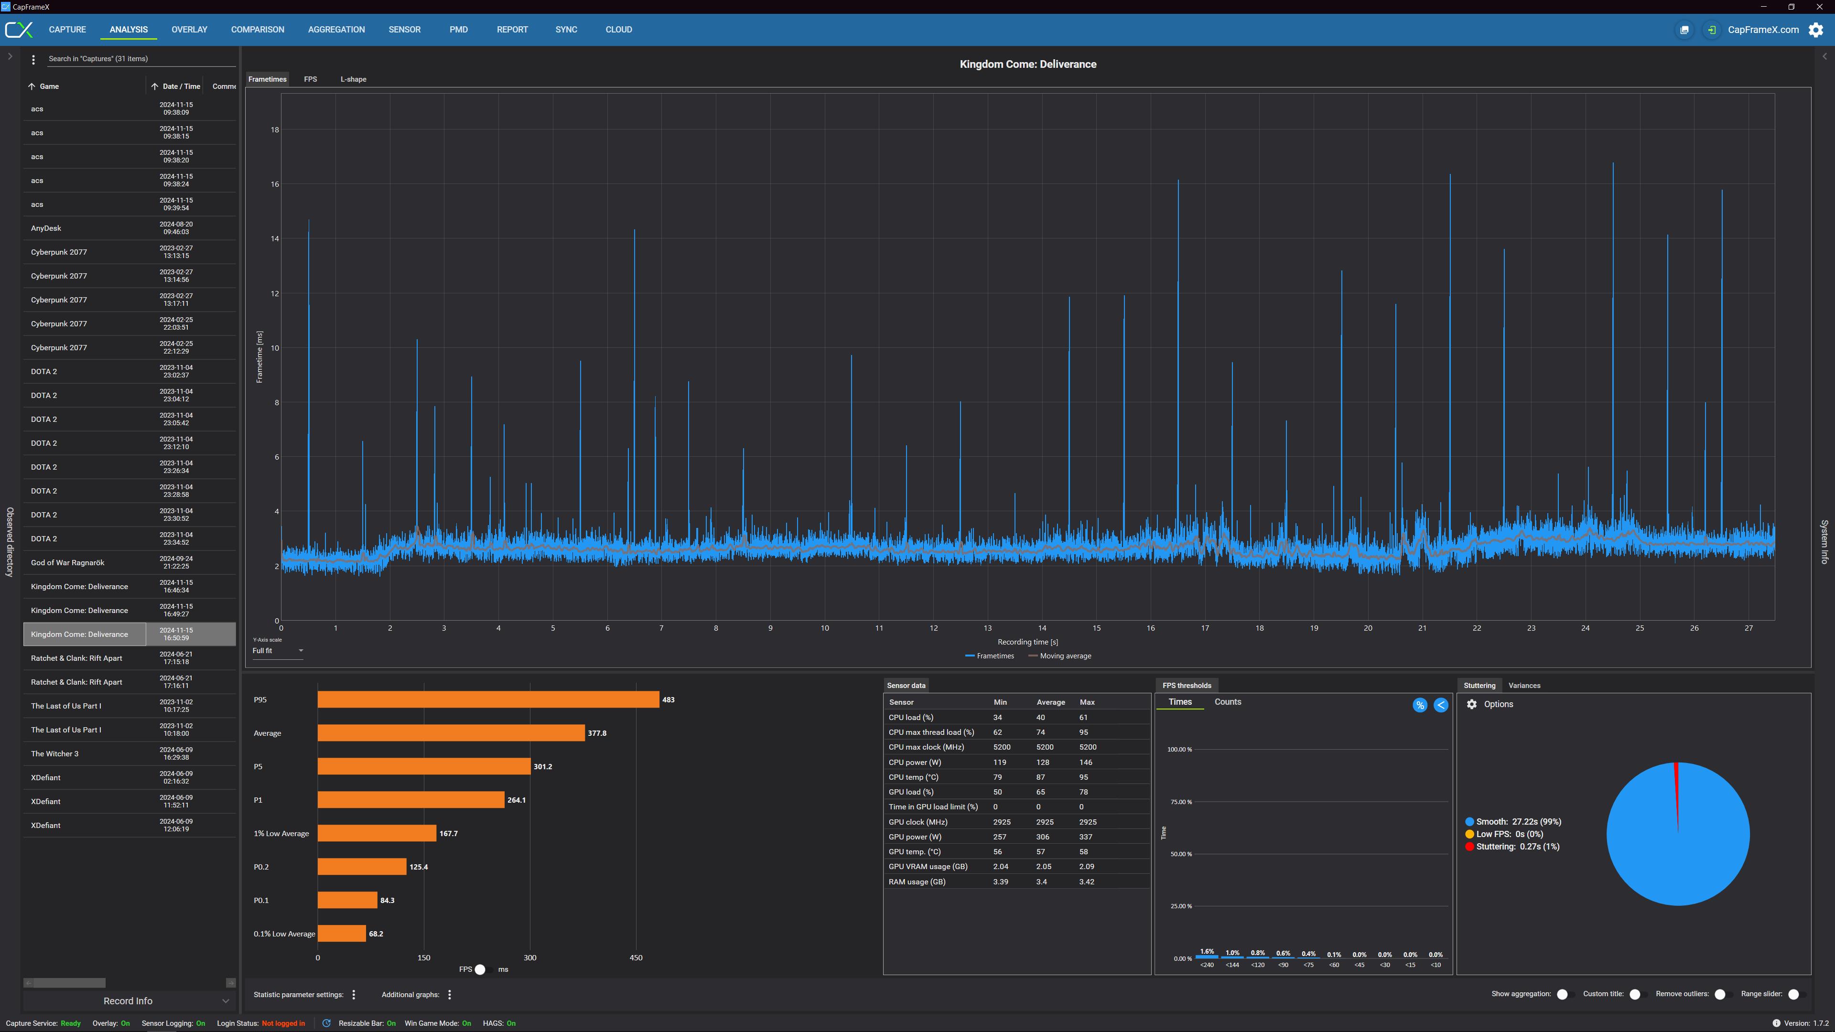The height and width of the screenshot is (1032, 1835).
Task: Select the God of War Ragnarök capture
Action: [130, 563]
